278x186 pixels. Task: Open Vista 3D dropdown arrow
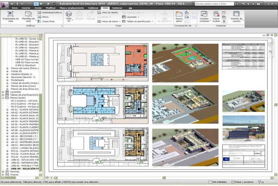pos(72,20)
